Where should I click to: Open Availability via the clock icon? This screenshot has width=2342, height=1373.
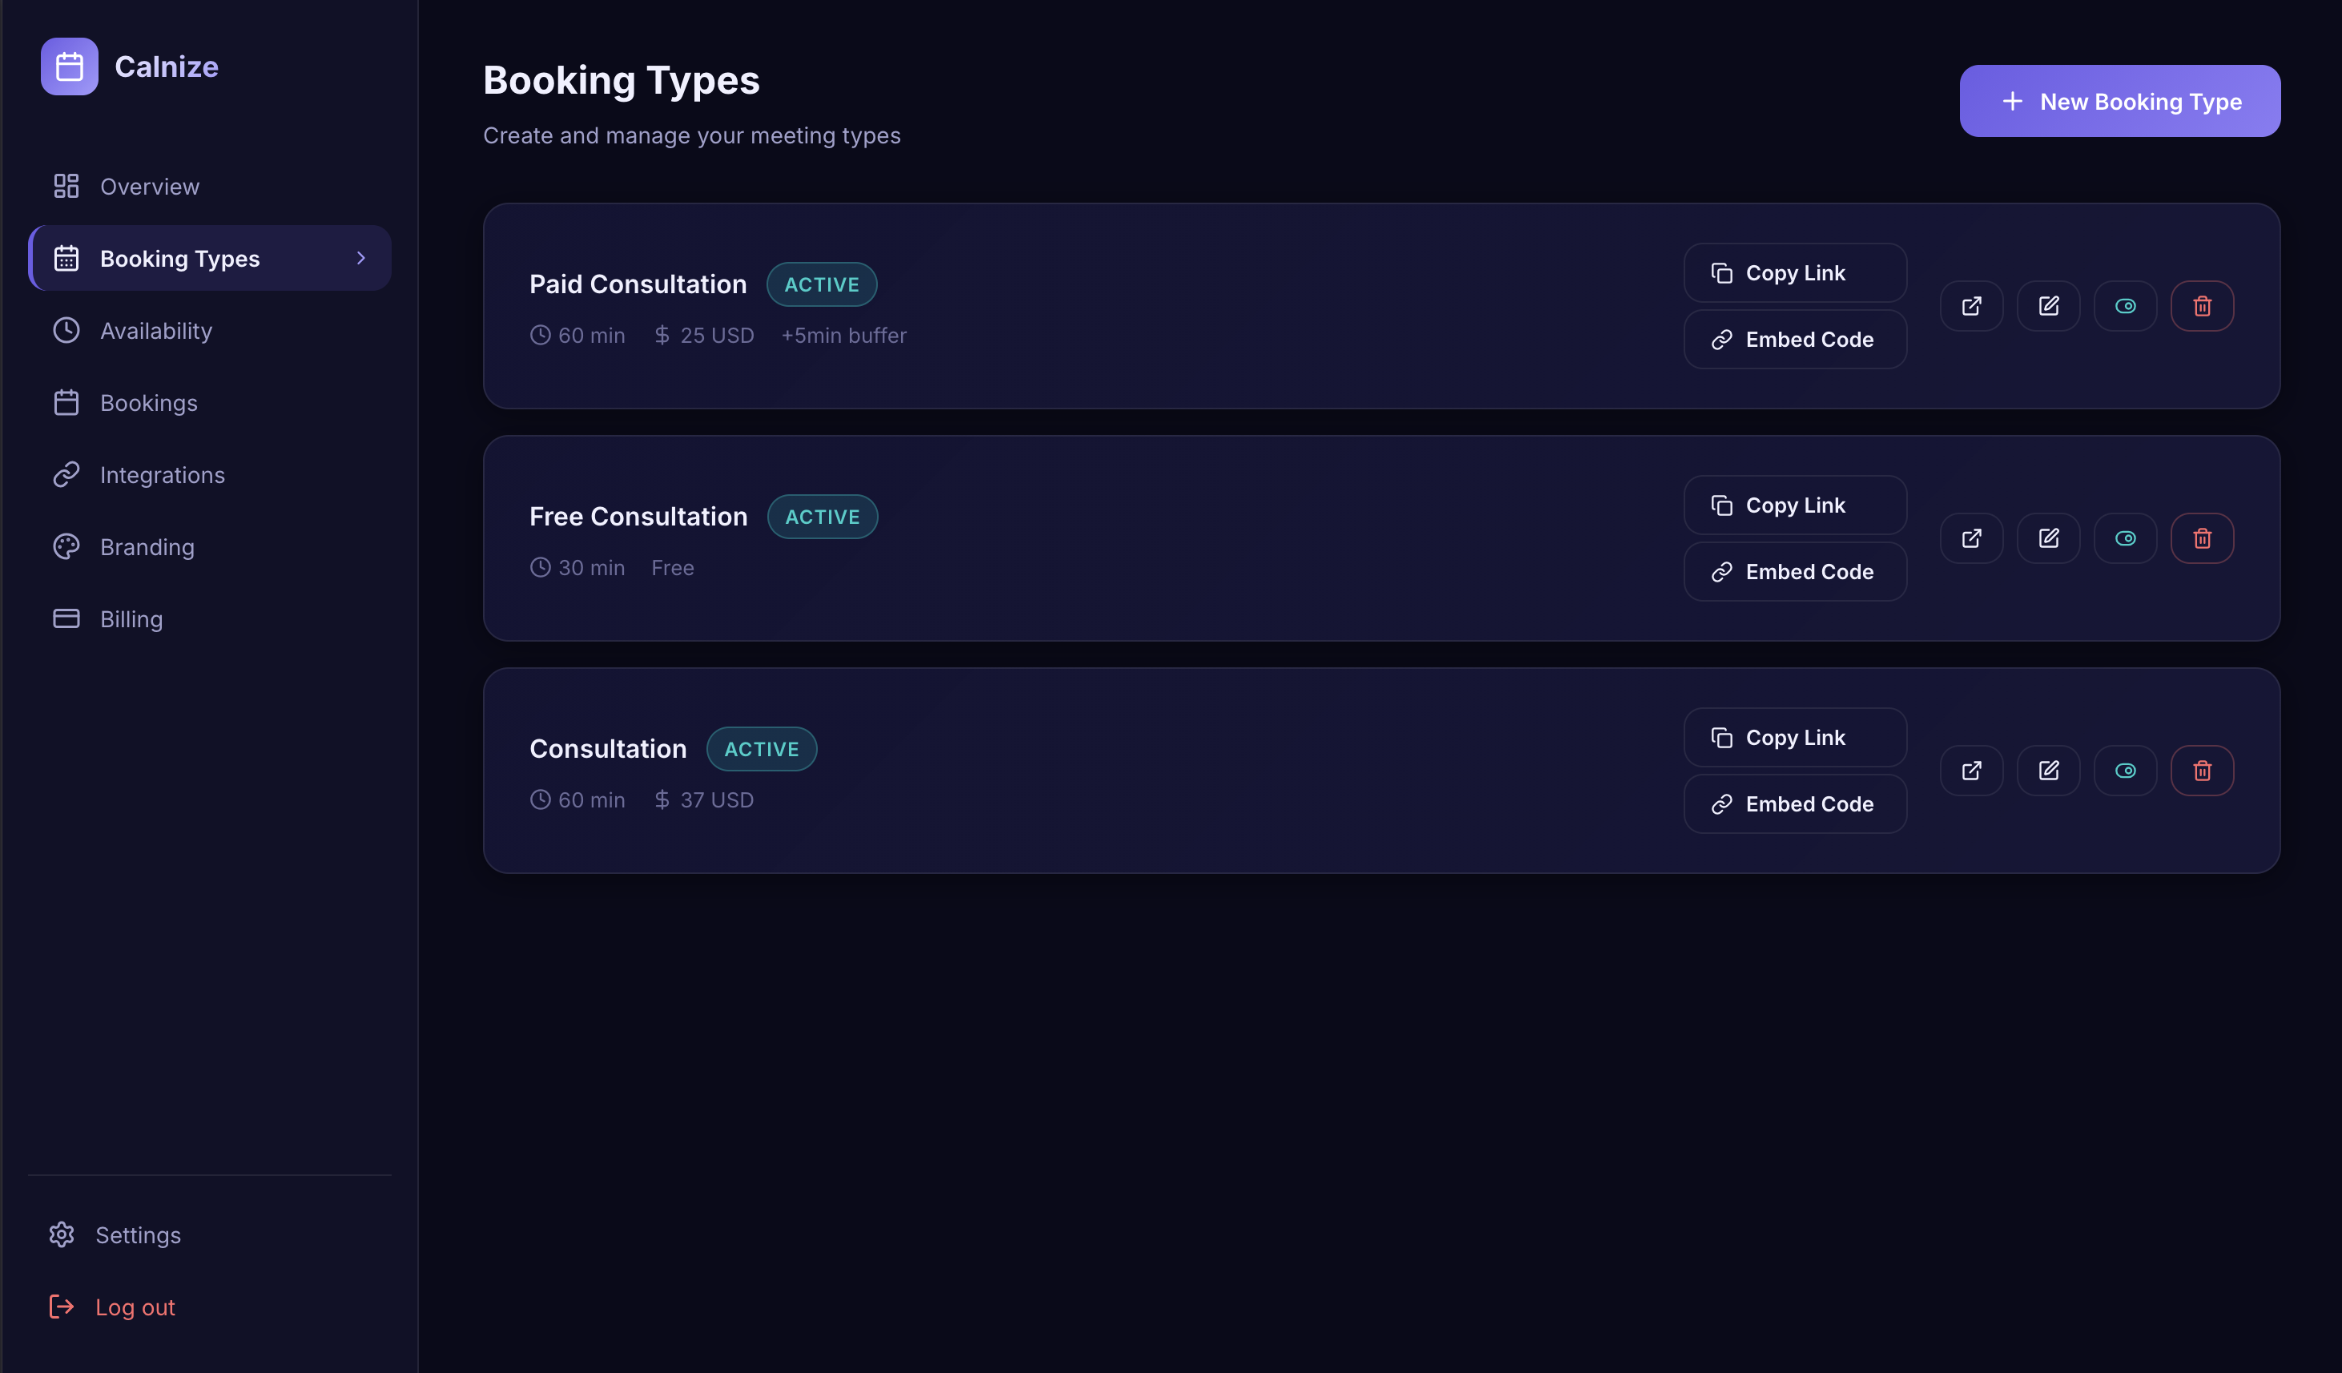point(66,330)
